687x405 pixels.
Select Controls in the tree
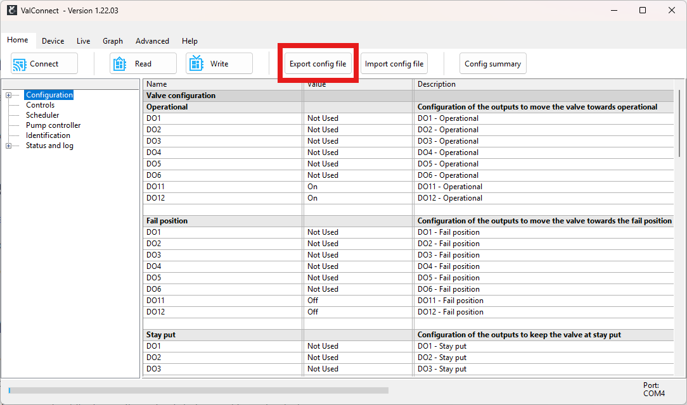(40, 105)
